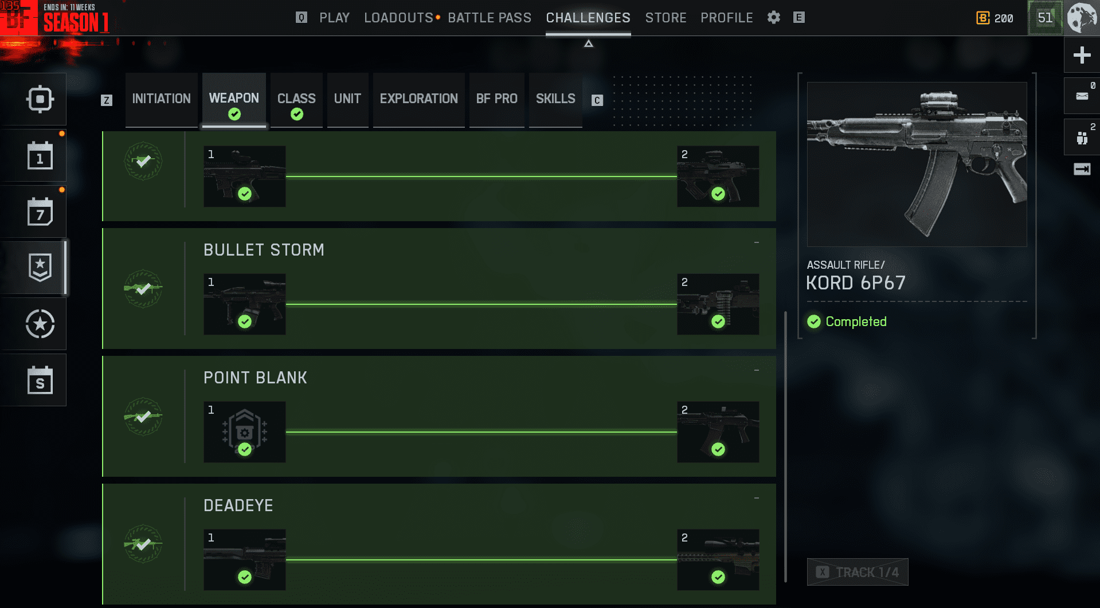
Task: Open the squad members icon
Action: (1082, 138)
